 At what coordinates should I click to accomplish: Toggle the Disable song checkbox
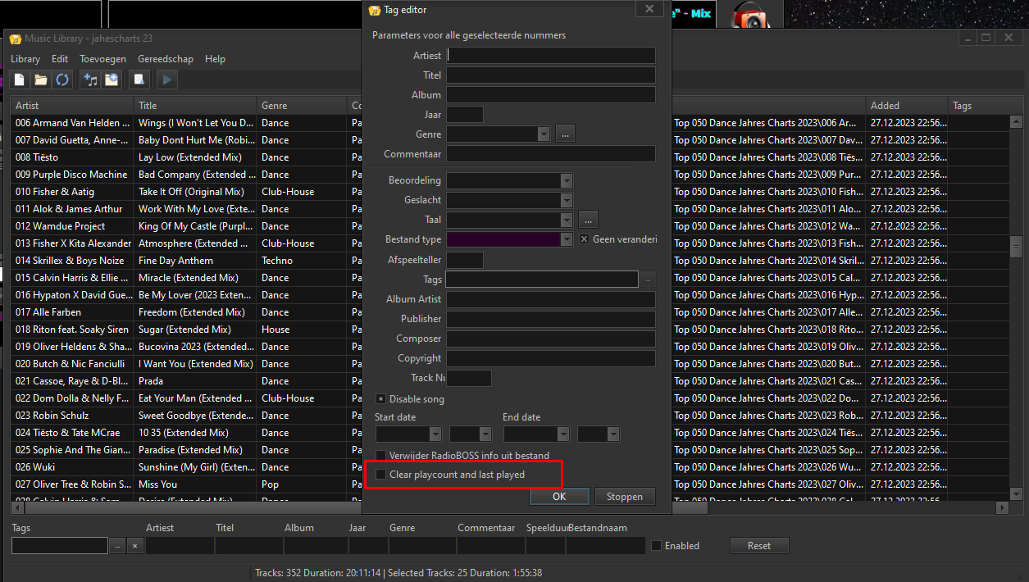[x=381, y=399]
